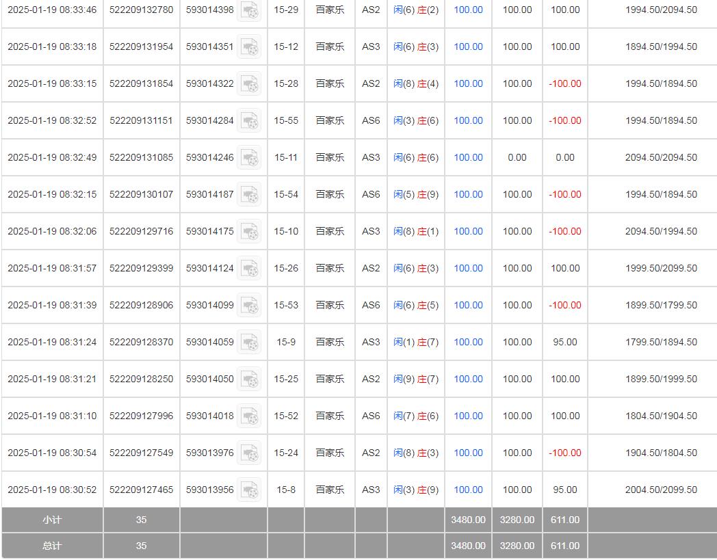This screenshot has height=560, width=717.
Task: Open replay icon beside 593014175
Action: coord(250,232)
